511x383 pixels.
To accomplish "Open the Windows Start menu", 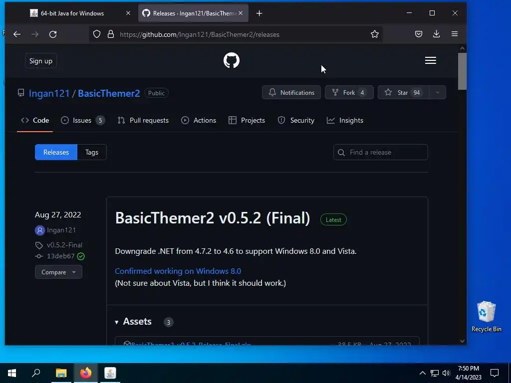I will click(x=12, y=373).
